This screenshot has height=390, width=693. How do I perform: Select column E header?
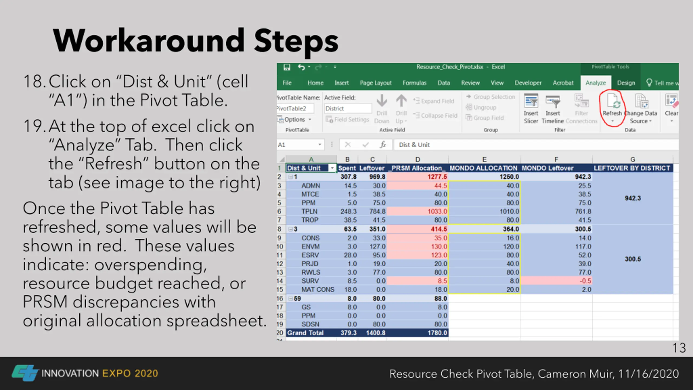[484, 159]
